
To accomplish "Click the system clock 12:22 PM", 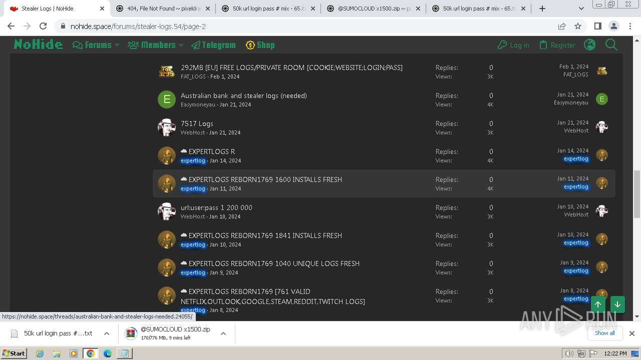I will point(615,353).
